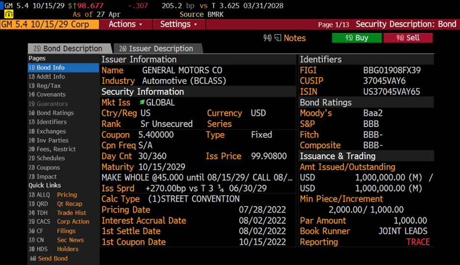Click the 1st Coupon Date 10/15/2022
The height and width of the screenshot is (265, 460).
click(262, 242)
